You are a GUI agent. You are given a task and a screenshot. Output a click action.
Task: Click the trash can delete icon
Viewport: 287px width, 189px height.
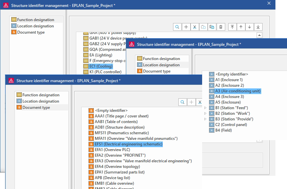click(221, 27)
